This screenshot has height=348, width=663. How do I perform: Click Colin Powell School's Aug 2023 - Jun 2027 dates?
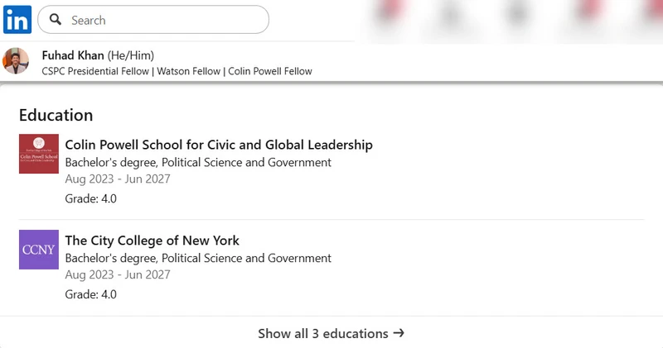click(118, 179)
